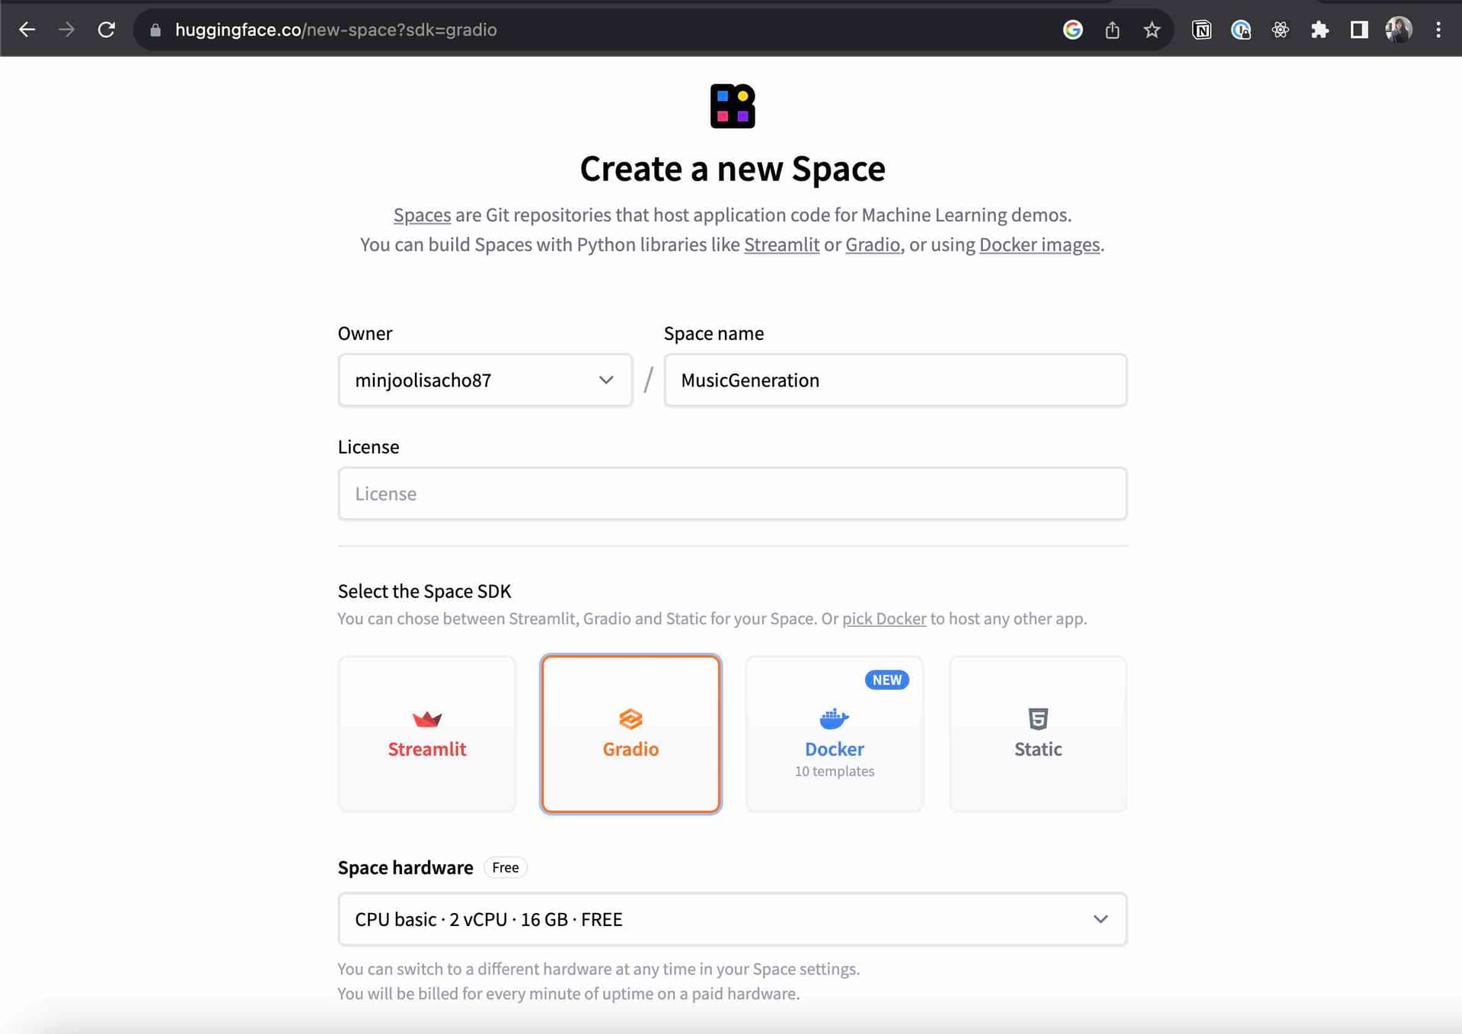Reload the Hugging Face page
The image size is (1462, 1034).
point(107,30)
